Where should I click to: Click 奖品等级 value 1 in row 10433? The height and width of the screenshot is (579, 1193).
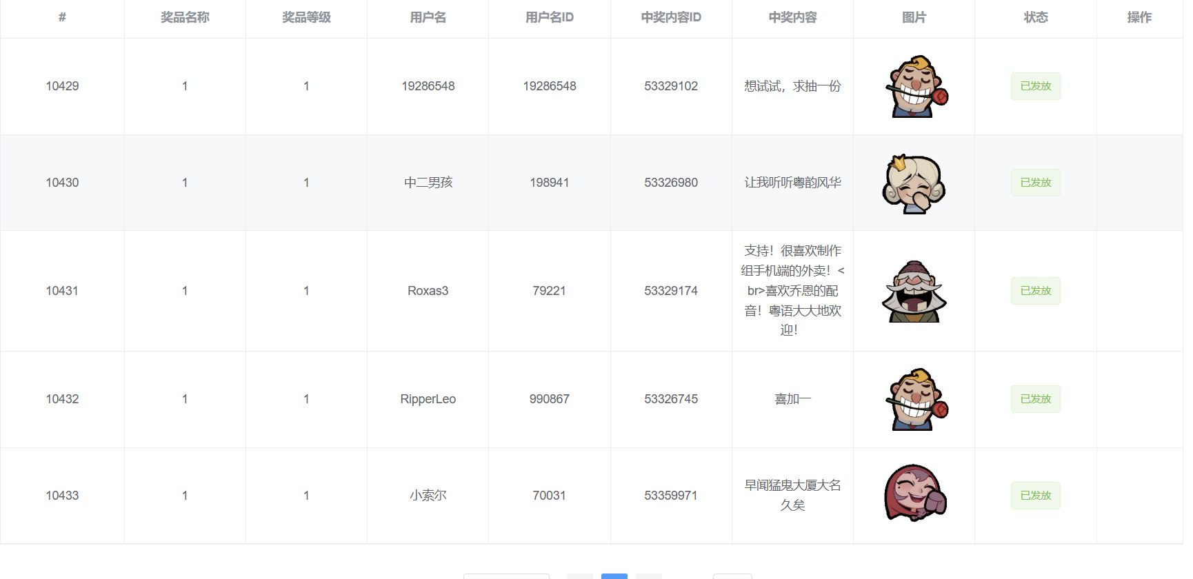306,496
